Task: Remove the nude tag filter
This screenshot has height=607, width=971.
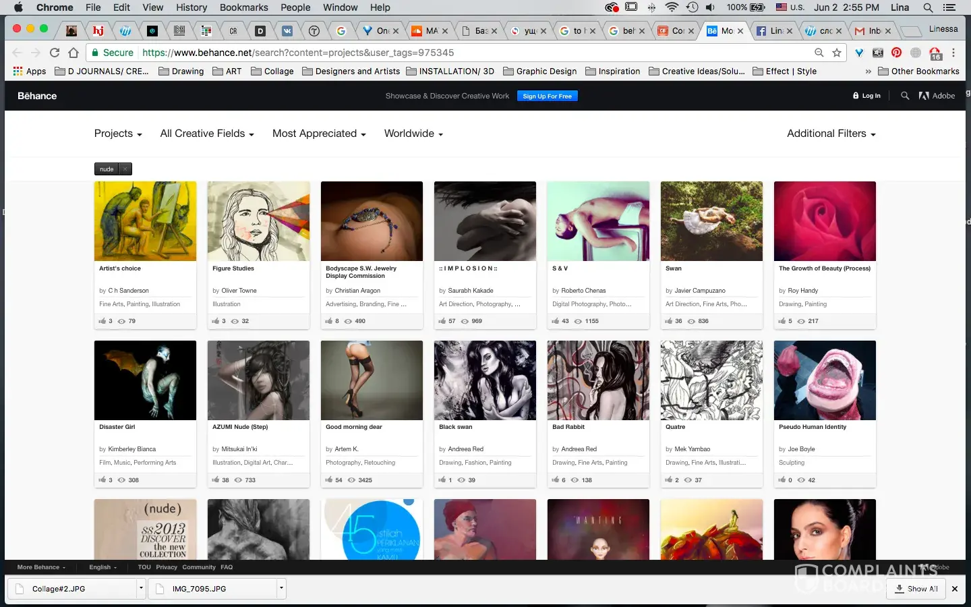Action: point(125,169)
